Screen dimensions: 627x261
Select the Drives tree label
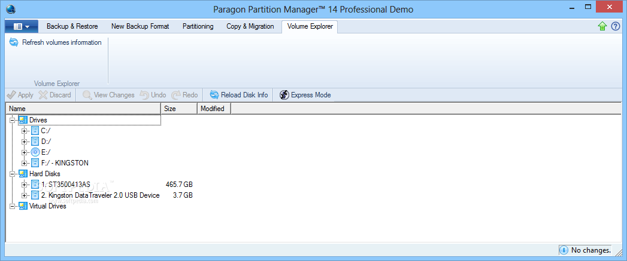pos(38,119)
